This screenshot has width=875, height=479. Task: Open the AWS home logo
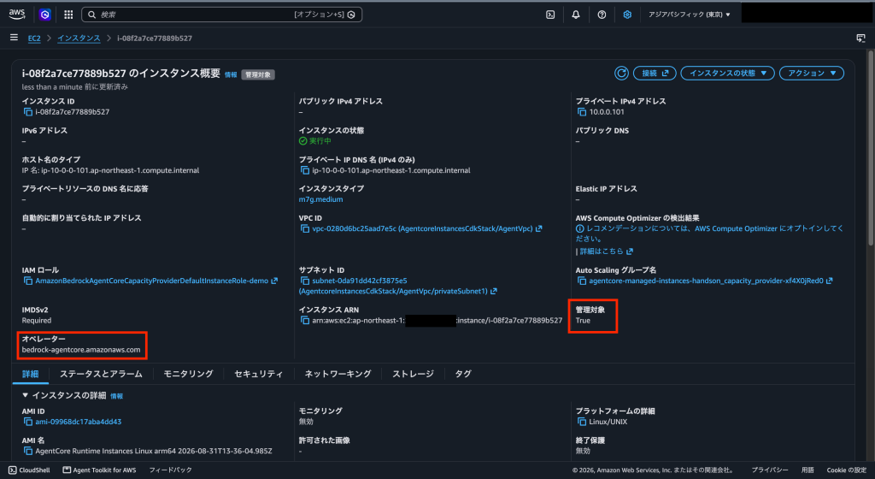click(17, 15)
